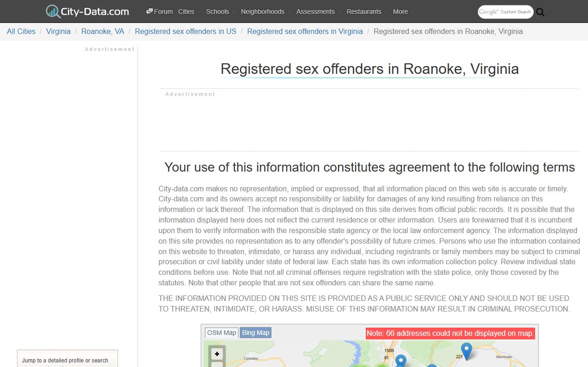Go to All Cities breadcrumb
This screenshot has width=588, height=367.
click(21, 31)
